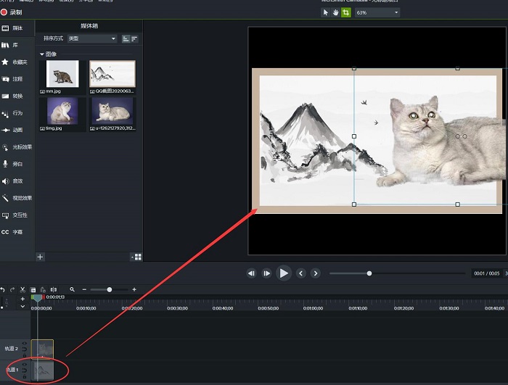
Task: Open the 音效 audio effects tab
Action: pyautogui.click(x=12, y=181)
